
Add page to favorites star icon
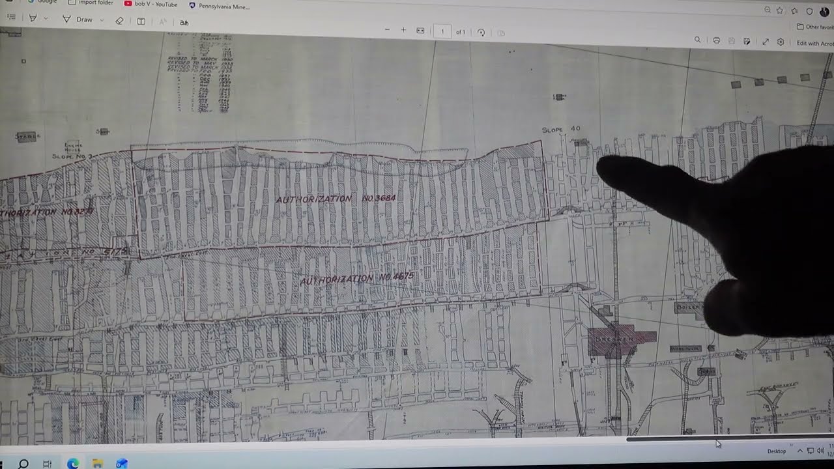click(x=780, y=10)
